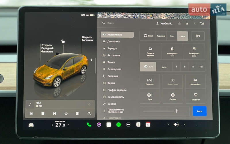Tap the charge port lightning icon
The width and height of the screenshot is (230, 144).
tap(91, 60)
